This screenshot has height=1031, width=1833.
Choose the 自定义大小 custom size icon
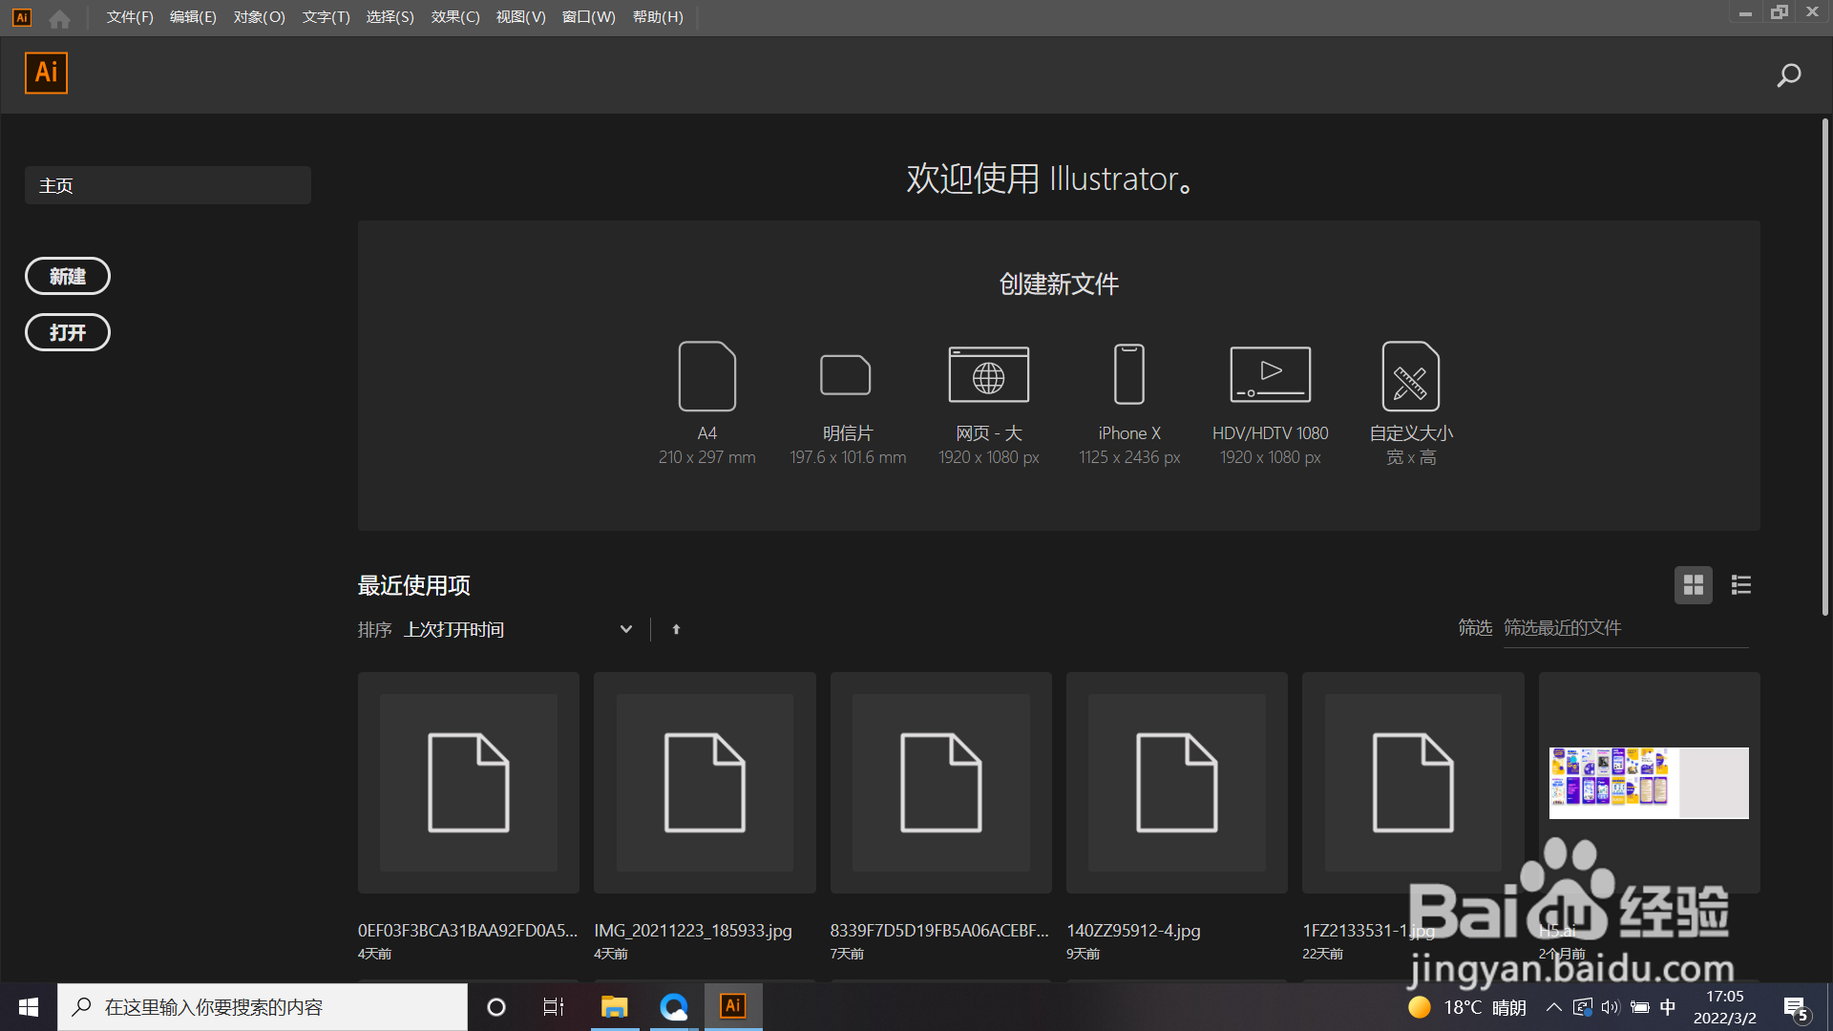(x=1410, y=376)
